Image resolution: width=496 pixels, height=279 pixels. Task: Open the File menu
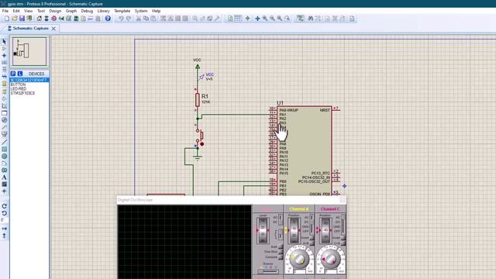pos(5,11)
